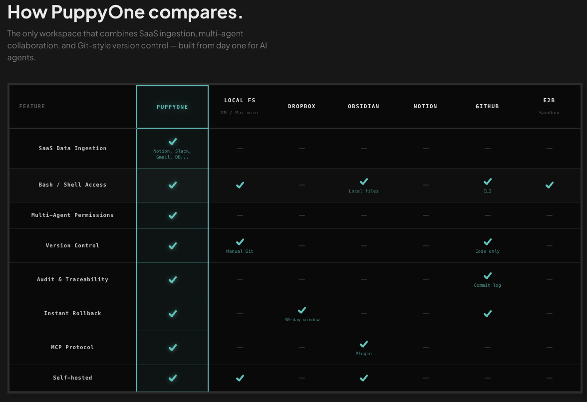
Task: Click the 'OBSIDIAN' column header
Action: click(363, 107)
